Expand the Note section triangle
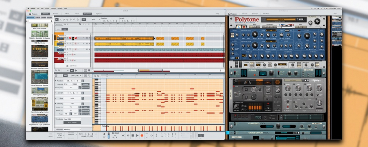 (56, 98)
